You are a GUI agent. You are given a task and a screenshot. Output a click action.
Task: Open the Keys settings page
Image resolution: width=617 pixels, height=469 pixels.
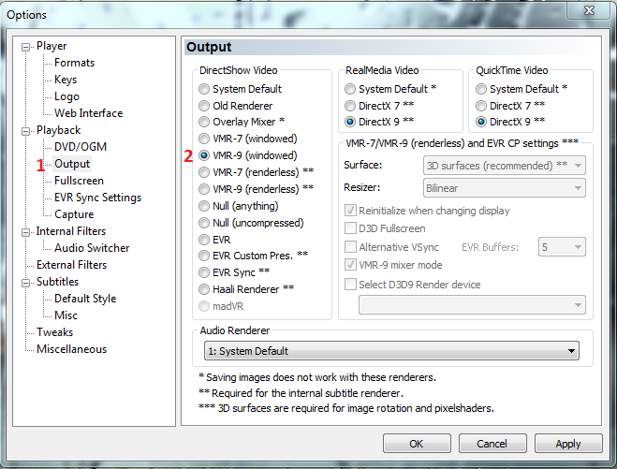66,80
